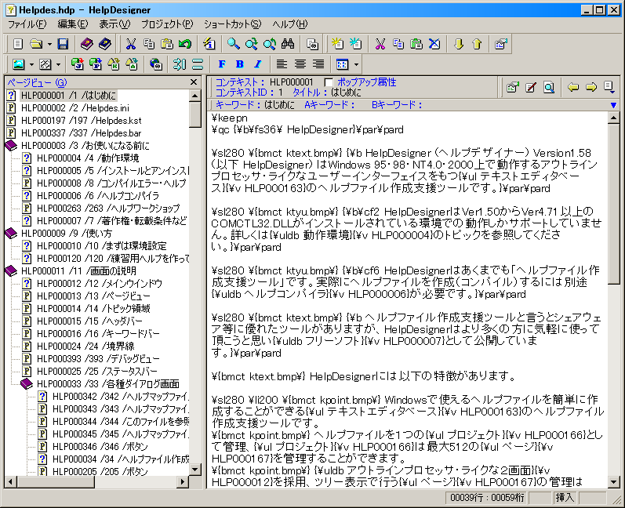
Task: Enable the ポップアップ属性 checkbox
Action: 329,82
